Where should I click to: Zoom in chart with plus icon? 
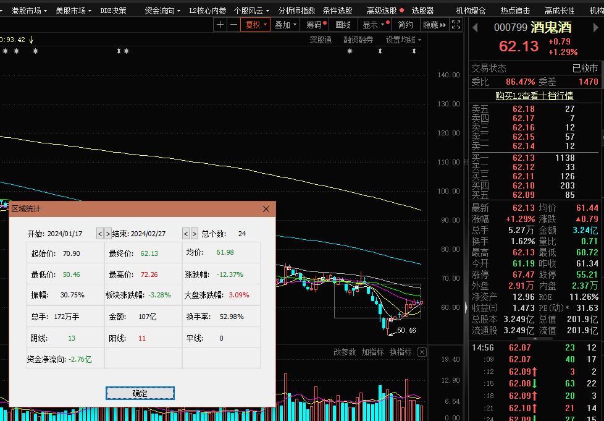coord(220,25)
